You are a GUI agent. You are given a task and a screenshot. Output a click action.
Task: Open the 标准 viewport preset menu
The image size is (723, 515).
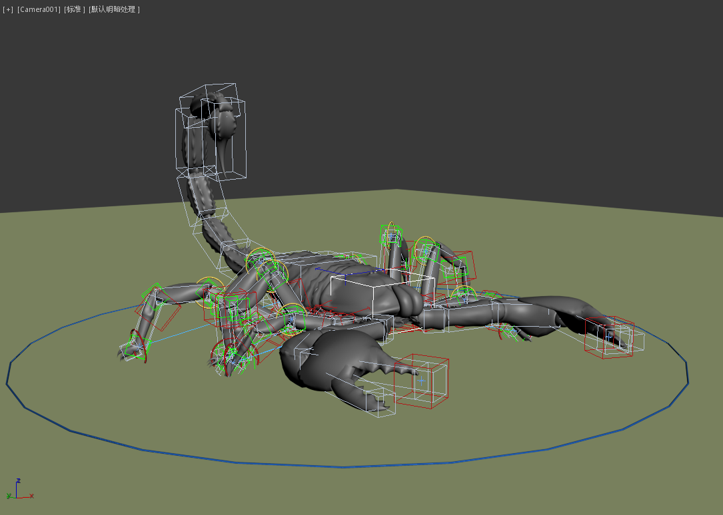(x=74, y=9)
